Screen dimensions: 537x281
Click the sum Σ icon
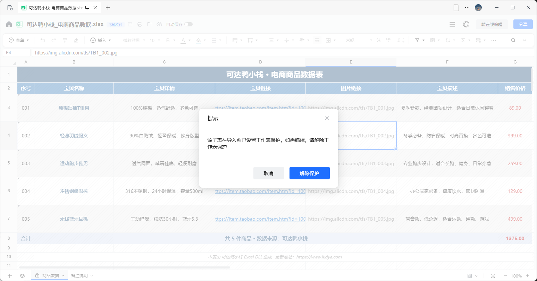click(x=463, y=40)
